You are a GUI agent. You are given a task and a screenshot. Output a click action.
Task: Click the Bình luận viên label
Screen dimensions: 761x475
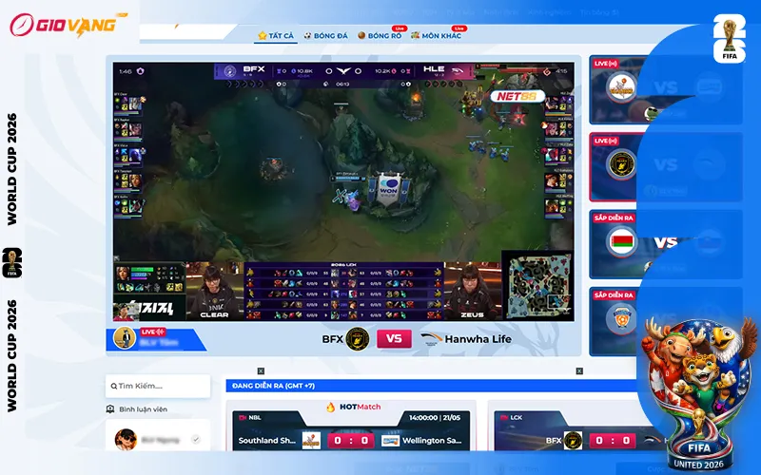click(144, 409)
